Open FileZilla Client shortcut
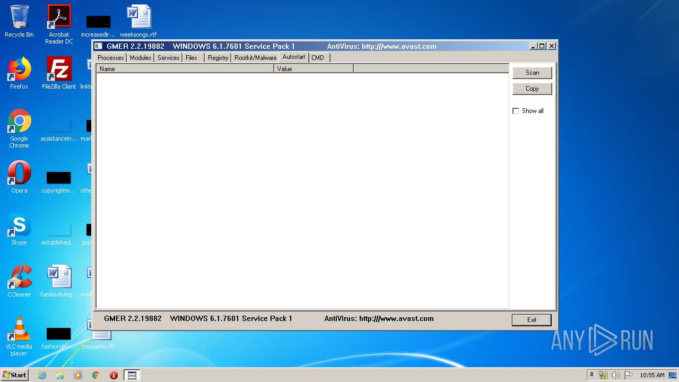This screenshot has width=679, height=382. pos(59,73)
